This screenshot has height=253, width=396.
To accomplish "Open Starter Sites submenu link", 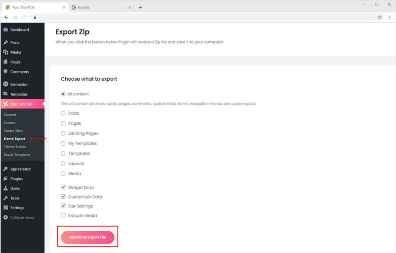I will click(x=13, y=131).
